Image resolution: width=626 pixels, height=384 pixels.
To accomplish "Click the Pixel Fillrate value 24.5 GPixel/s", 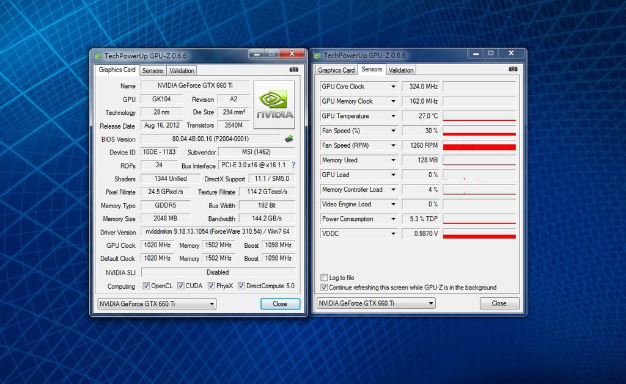I will [x=165, y=192].
